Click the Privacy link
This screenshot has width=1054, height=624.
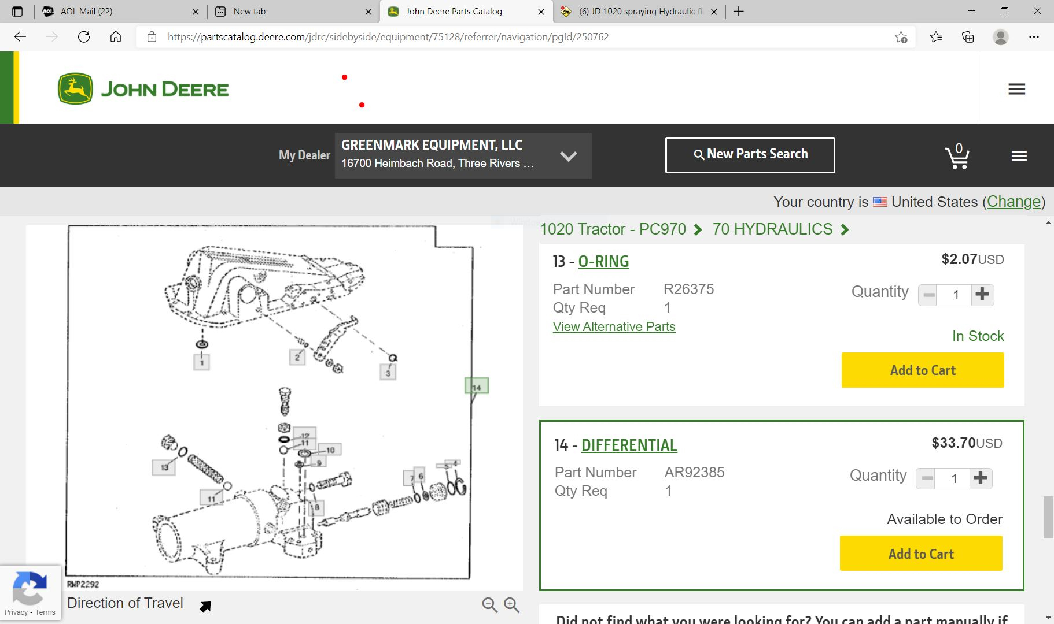tap(16, 612)
